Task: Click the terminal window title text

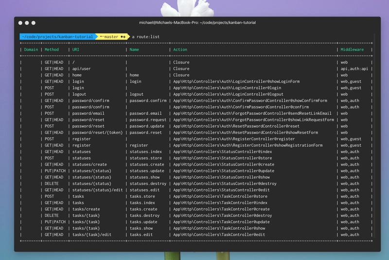Action: point(197,23)
